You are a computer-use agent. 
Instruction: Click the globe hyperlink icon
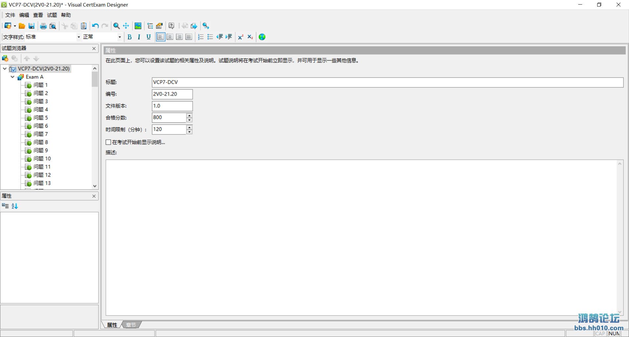(262, 37)
